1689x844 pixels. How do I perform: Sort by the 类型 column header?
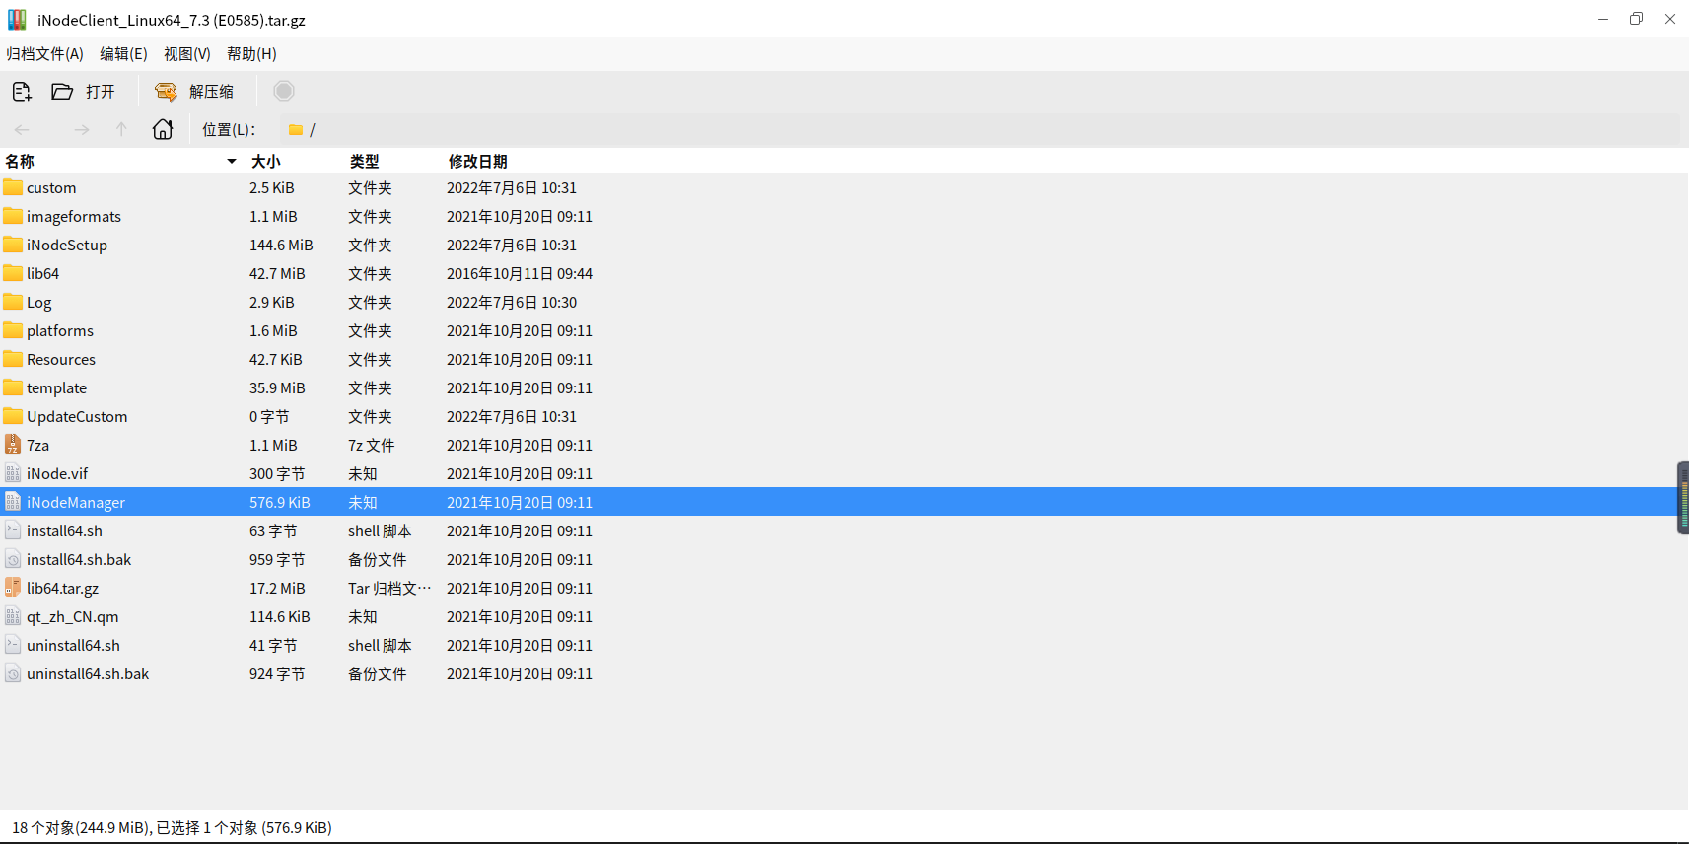click(365, 161)
